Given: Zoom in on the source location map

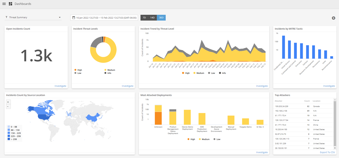Looking at the screenshot, I should [x=8, y=102].
